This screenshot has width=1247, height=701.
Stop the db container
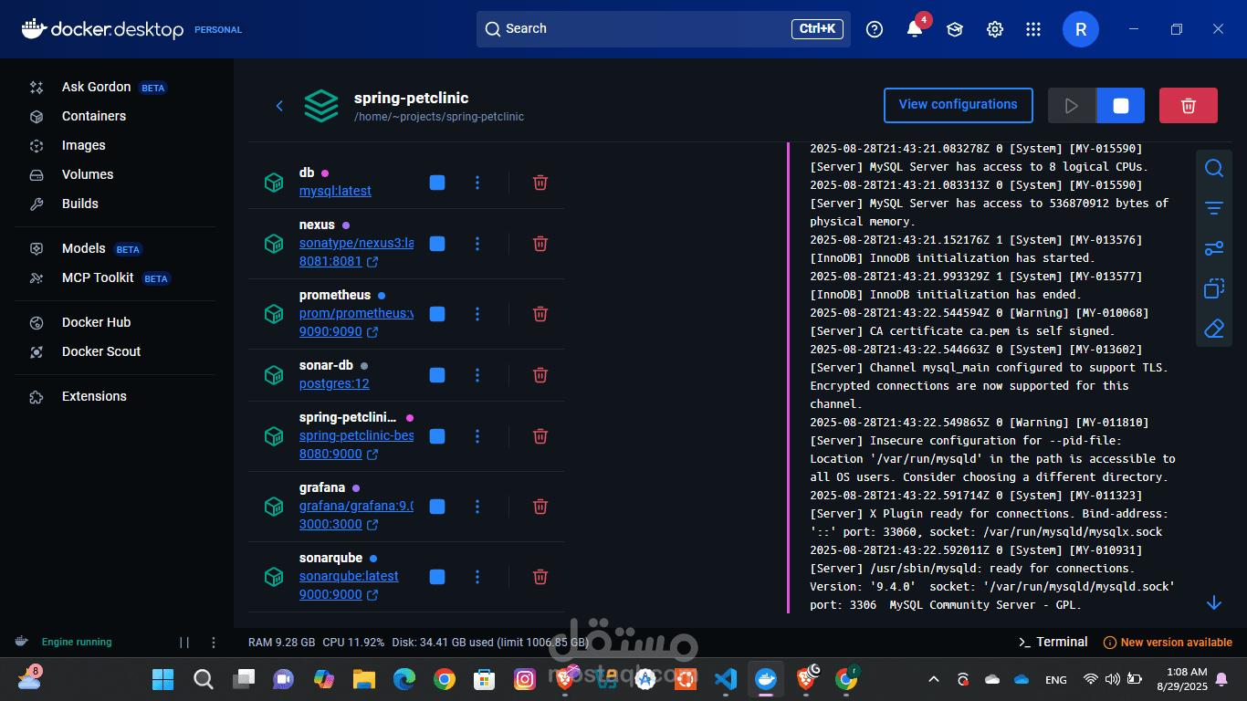click(x=437, y=183)
